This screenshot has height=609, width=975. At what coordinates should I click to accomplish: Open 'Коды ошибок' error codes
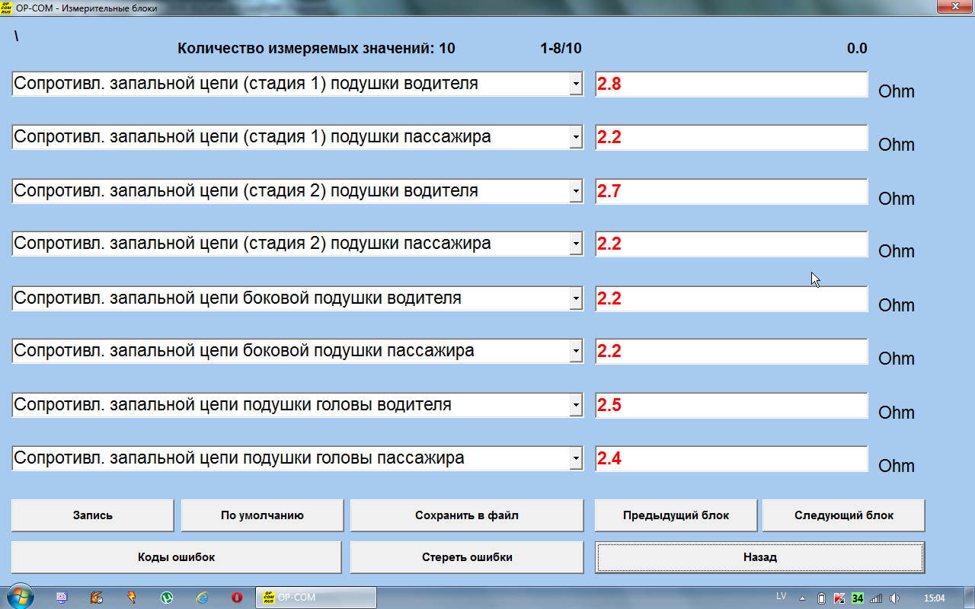(176, 557)
